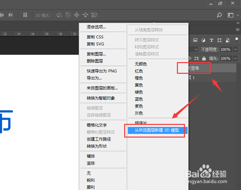Filter layers by type T icon
This screenshot has height=190, width=241.
[x=212, y=40]
